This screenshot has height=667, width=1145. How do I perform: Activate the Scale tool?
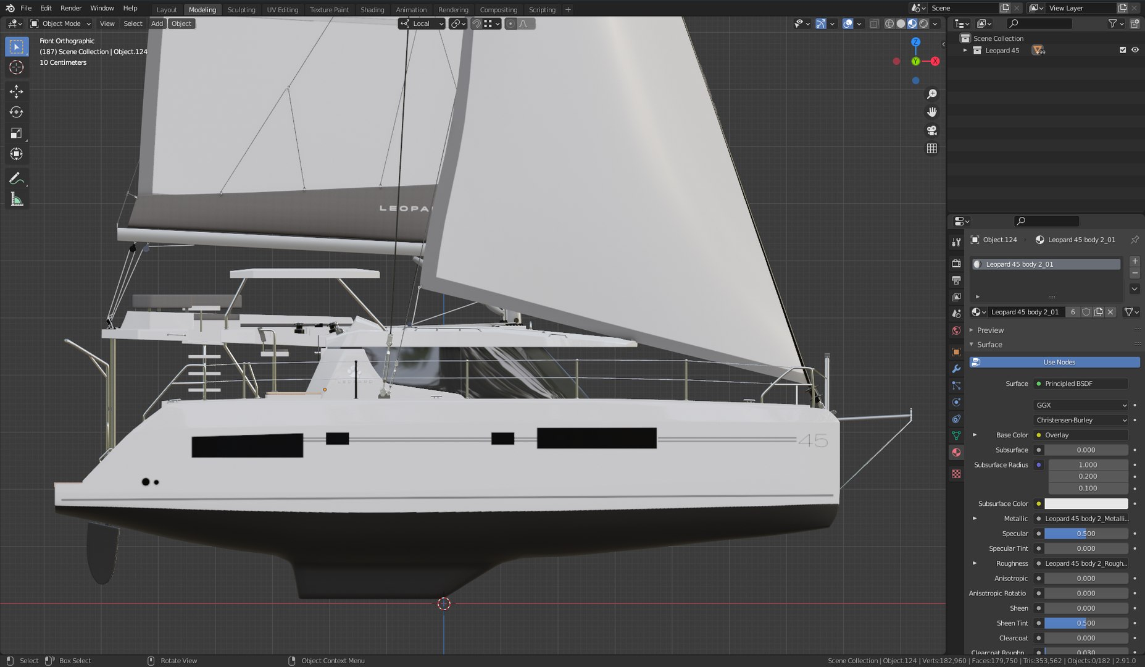tap(17, 133)
